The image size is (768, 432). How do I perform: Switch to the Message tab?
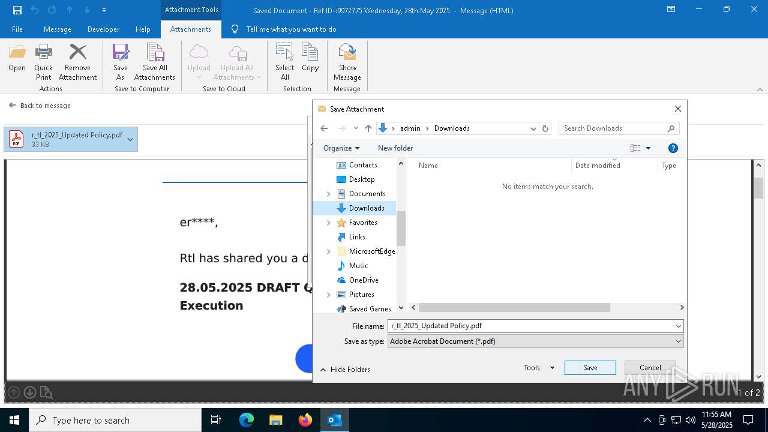tap(58, 29)
